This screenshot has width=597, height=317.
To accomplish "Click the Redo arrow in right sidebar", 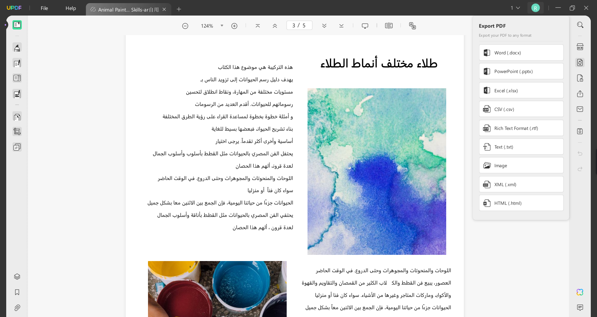I will 580,169.
